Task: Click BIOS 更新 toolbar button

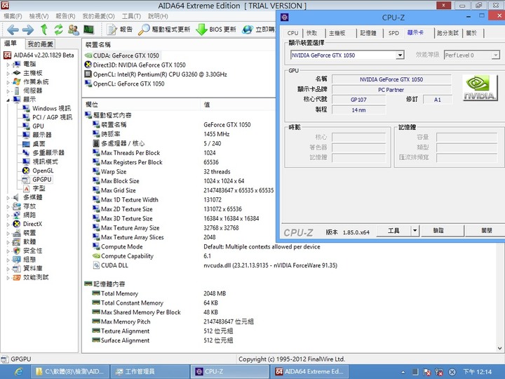Action: click(x=216, y=29)
